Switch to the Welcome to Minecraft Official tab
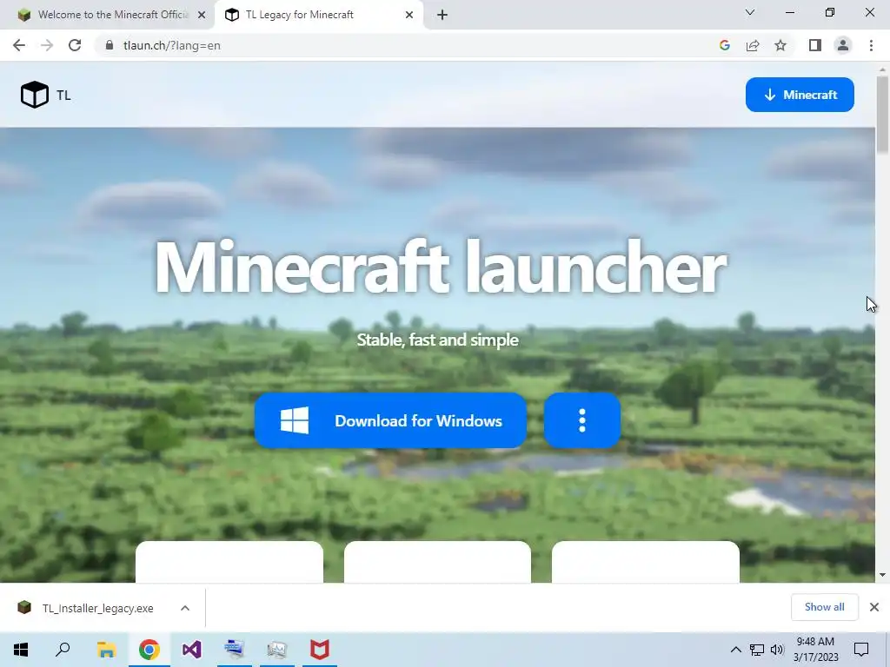This screenshot has width=890, height=667. (x=105, y=15)
